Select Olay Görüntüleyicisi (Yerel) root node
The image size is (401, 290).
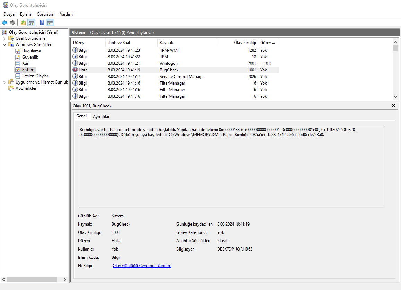point(34,32)
